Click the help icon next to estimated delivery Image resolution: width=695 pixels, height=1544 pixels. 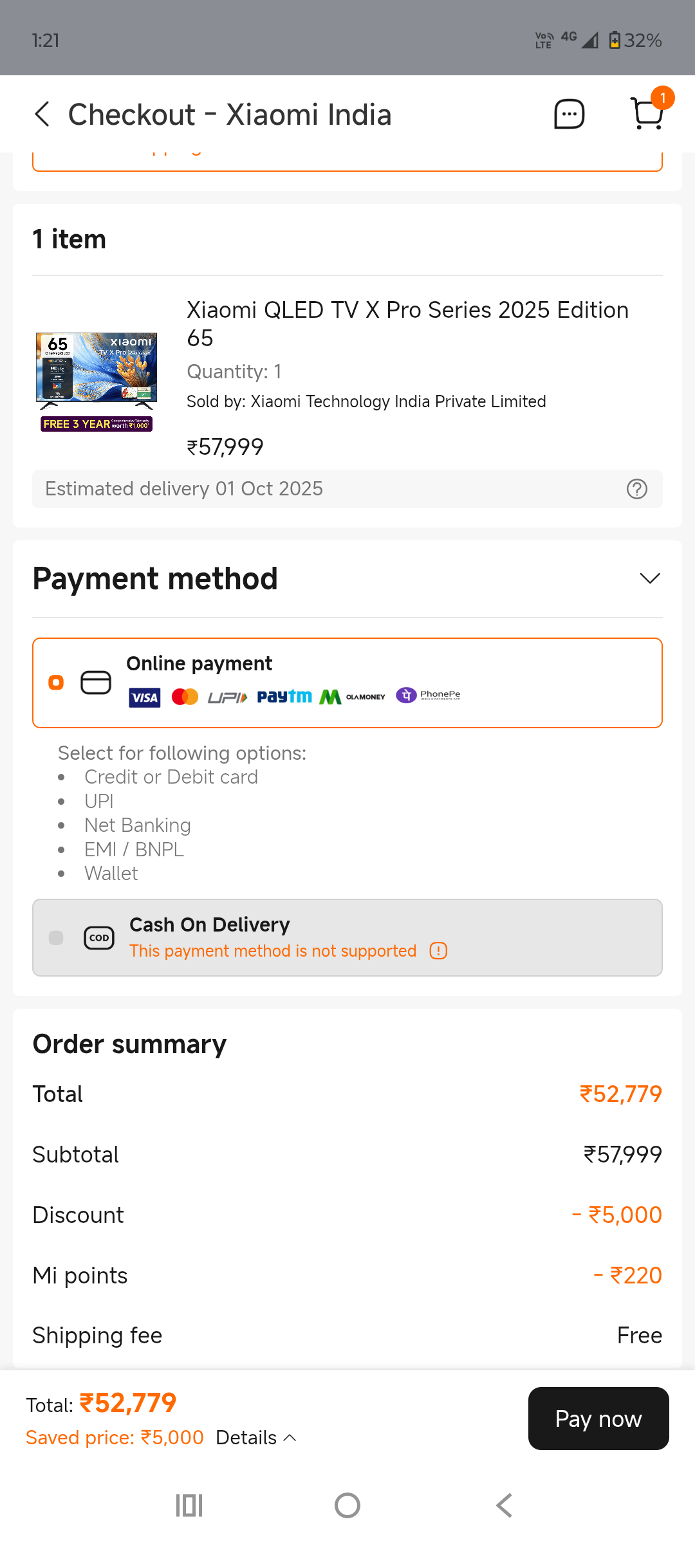(636, 489)
